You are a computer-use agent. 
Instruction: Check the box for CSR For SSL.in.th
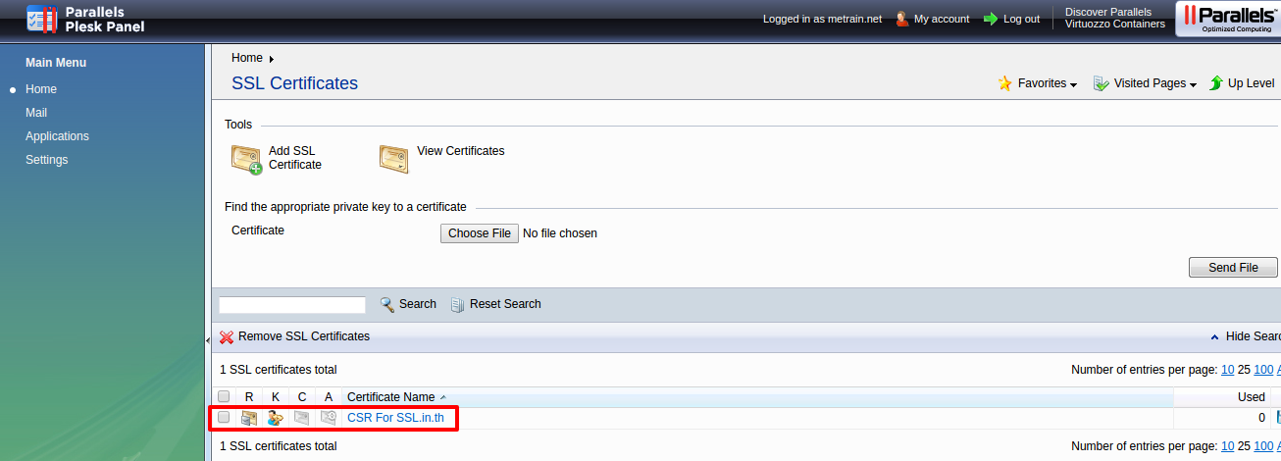point(224,418)
